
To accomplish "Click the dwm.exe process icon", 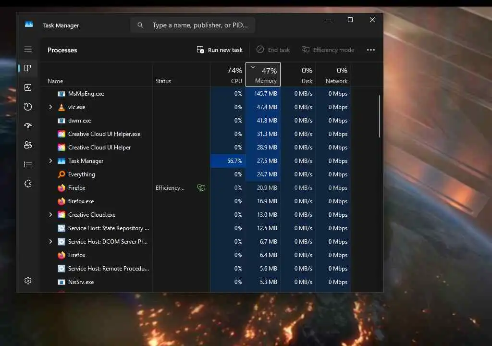I will (61, 121).
